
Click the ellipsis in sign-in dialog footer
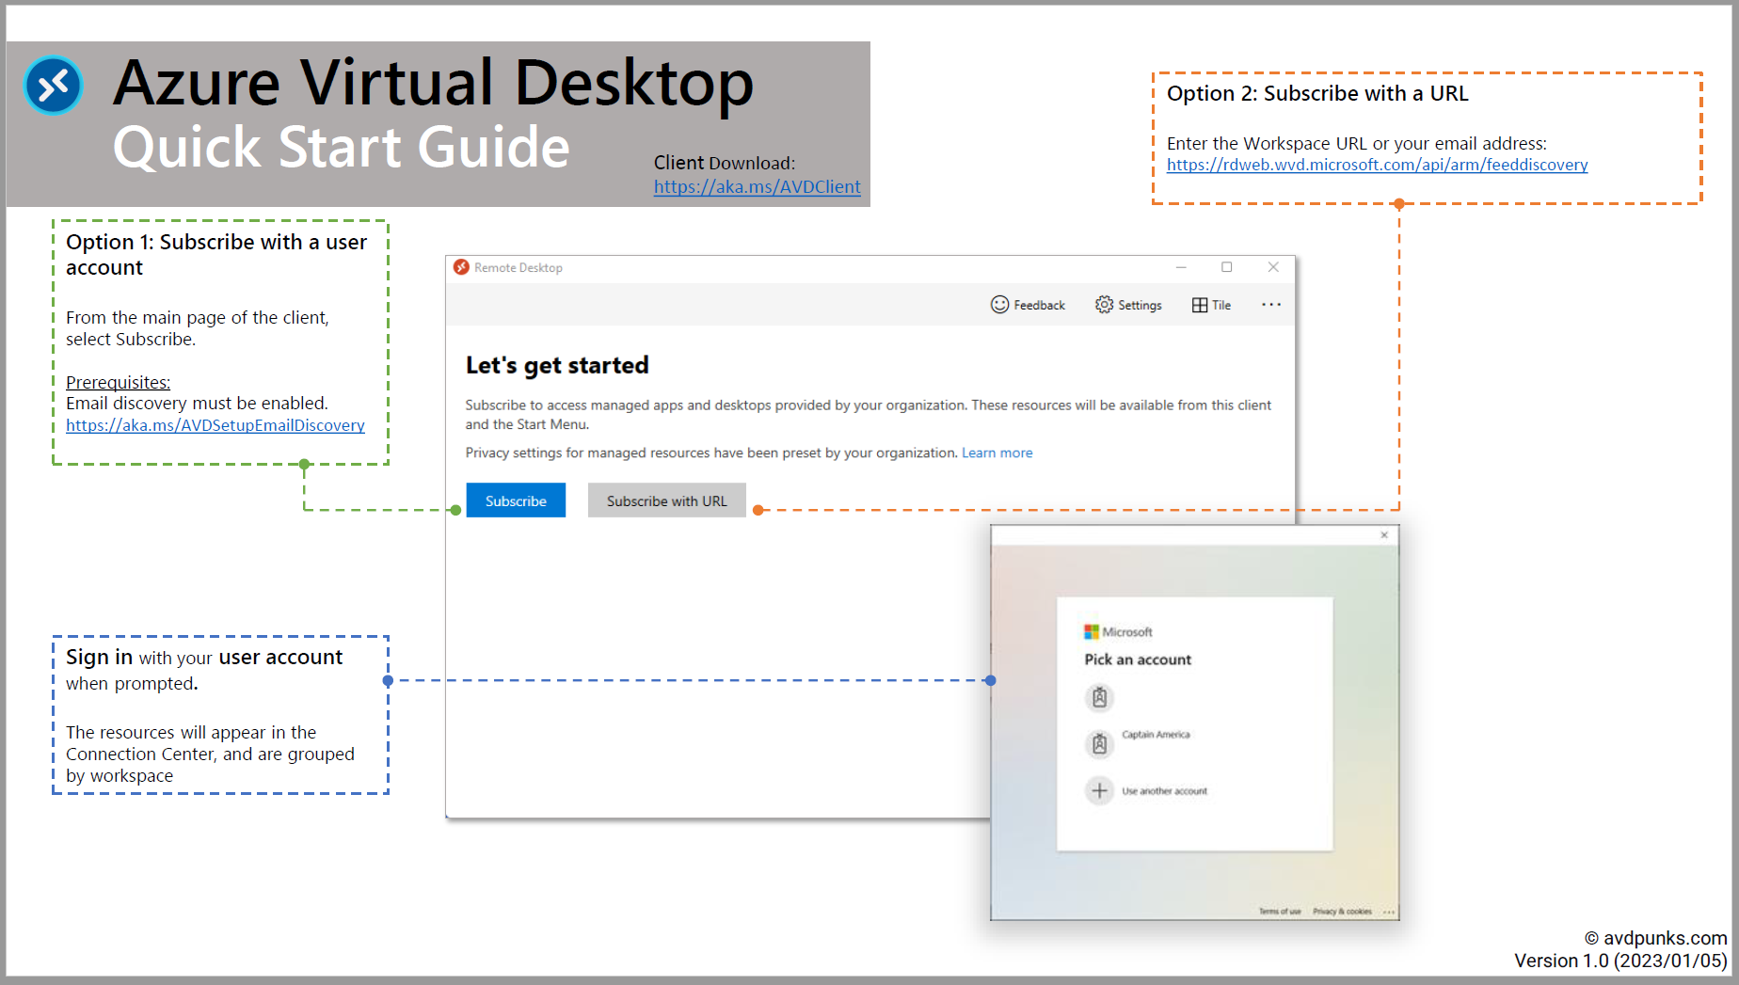1389,911
